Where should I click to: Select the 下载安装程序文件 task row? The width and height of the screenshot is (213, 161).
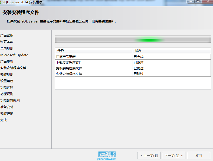coord(133,62)
